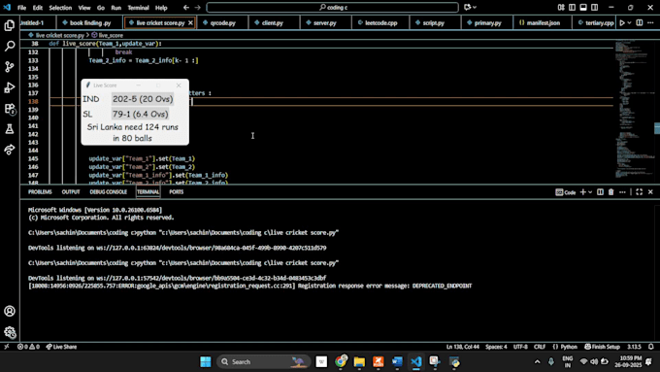Show the OUTPUT panel tab
This screenshot has height=372, width=660.
tap(71, 192)
